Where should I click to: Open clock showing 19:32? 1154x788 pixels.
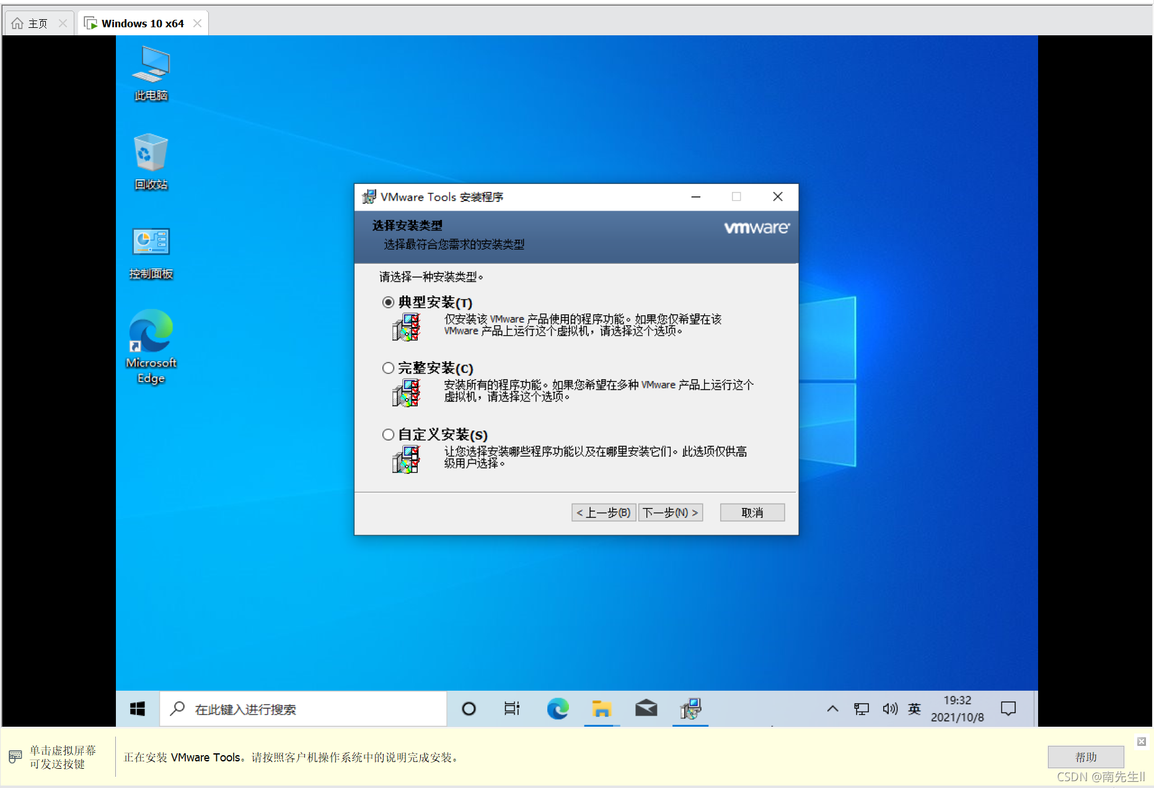958,709
